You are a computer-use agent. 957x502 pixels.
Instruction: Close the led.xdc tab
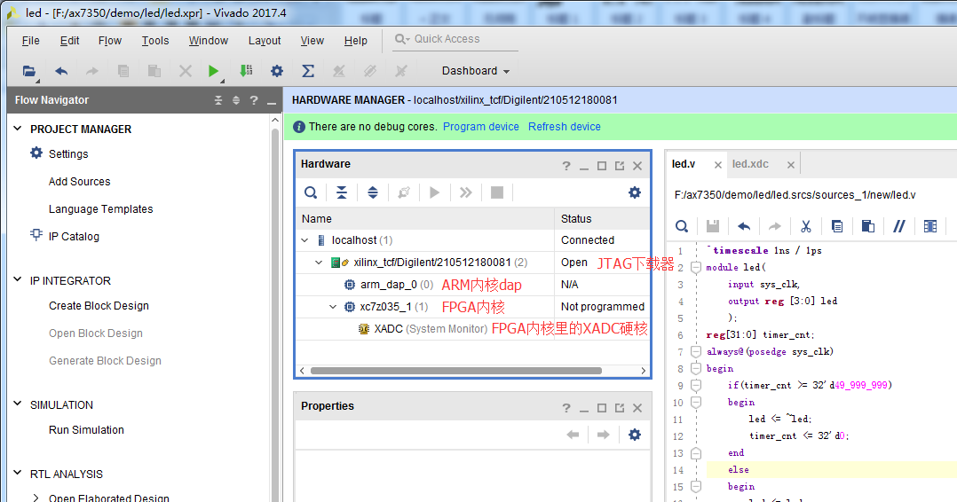790,165
